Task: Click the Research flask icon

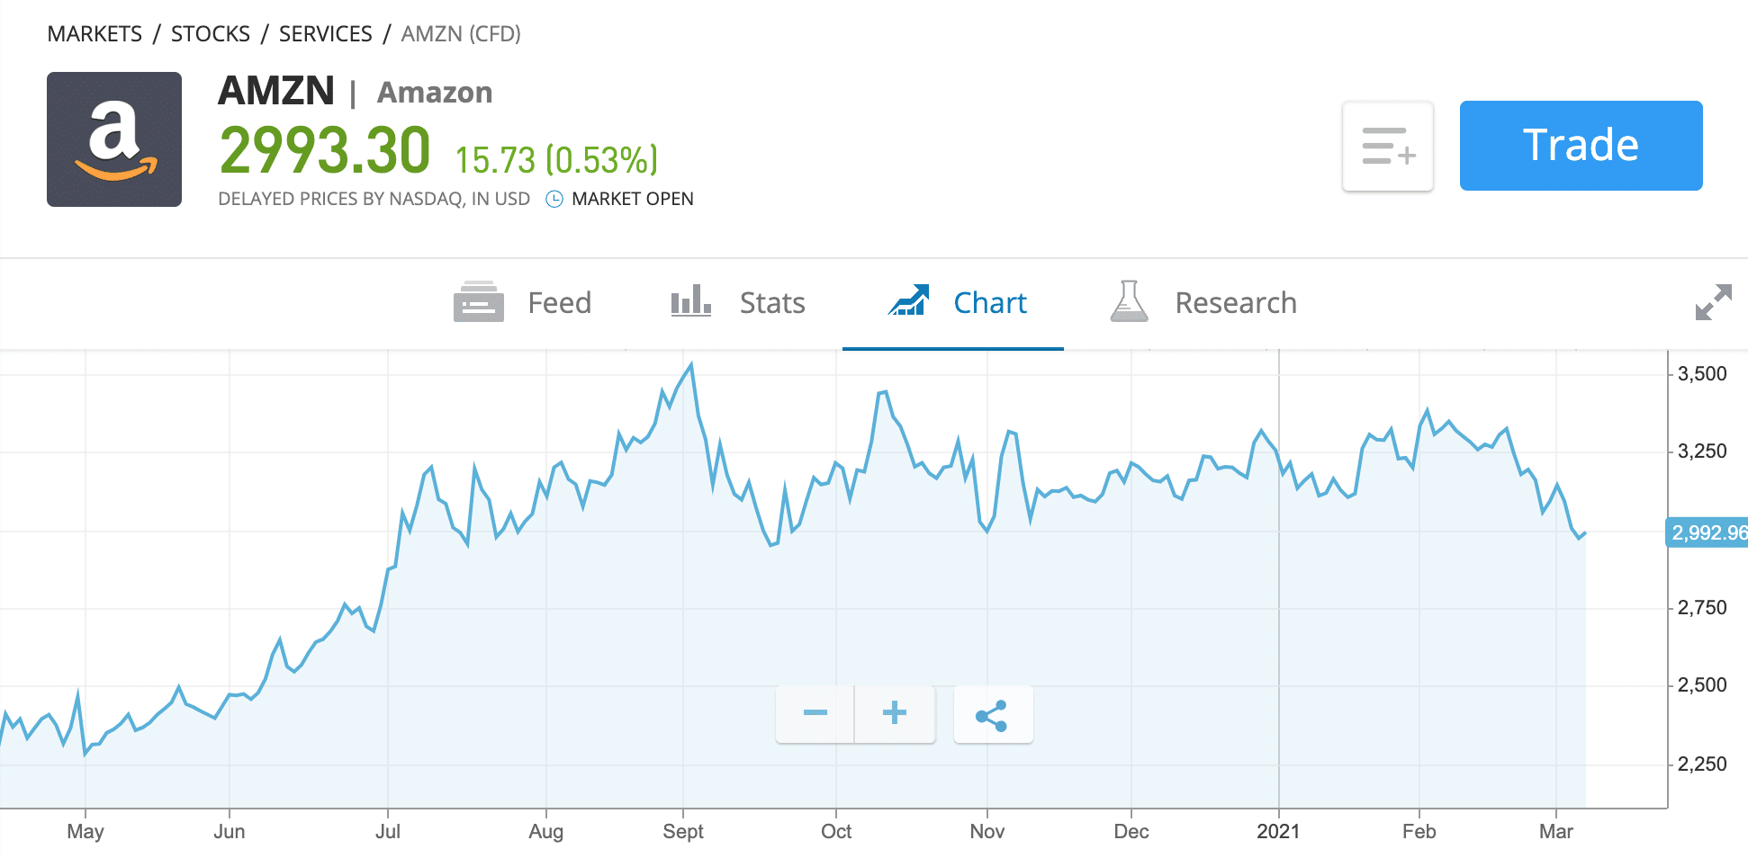Action: (1129, 301)
